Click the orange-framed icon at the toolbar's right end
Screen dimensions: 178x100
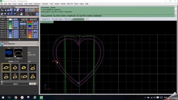[x=37, y=10]
